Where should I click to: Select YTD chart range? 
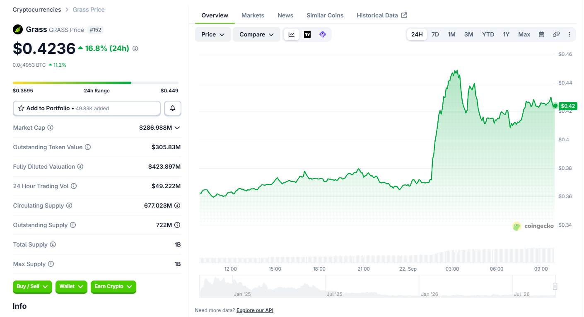pos(488,34)
